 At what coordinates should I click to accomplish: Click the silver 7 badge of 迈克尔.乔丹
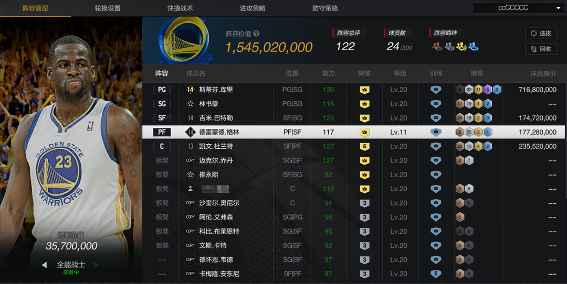tap(469, 160)
